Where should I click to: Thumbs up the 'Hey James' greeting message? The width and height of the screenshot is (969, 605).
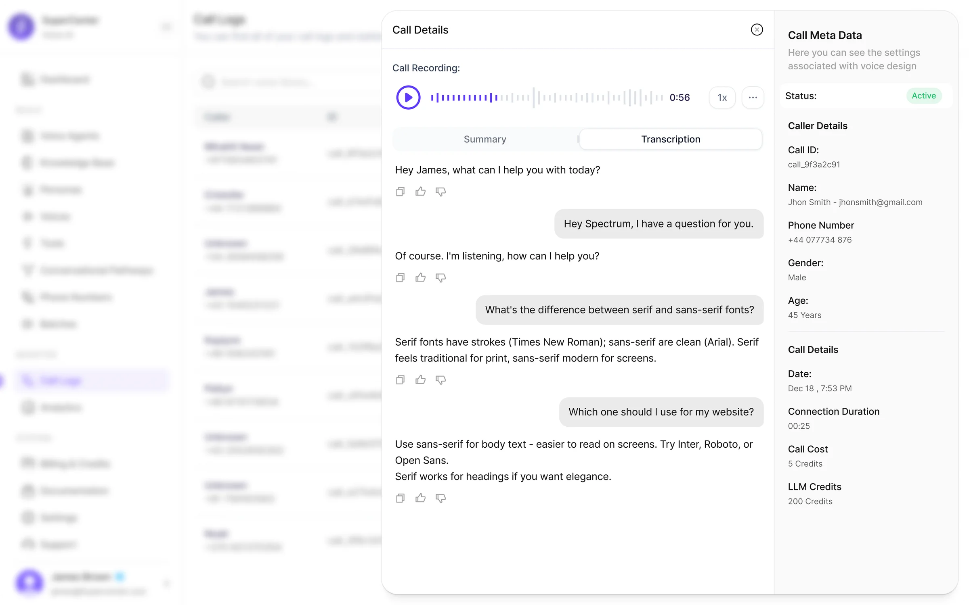420,192
